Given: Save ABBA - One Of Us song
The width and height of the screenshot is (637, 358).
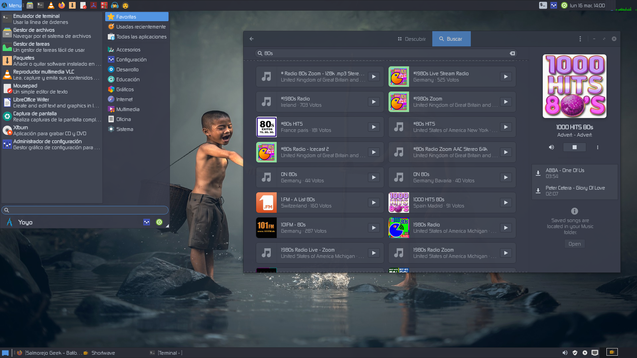Looking at the screenshot, I should (x=538, y=173).
